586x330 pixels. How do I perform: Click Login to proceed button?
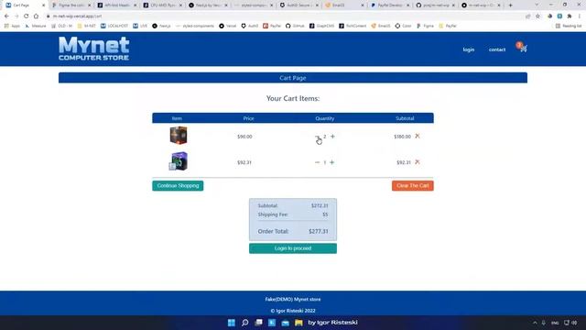click(293, 248)
